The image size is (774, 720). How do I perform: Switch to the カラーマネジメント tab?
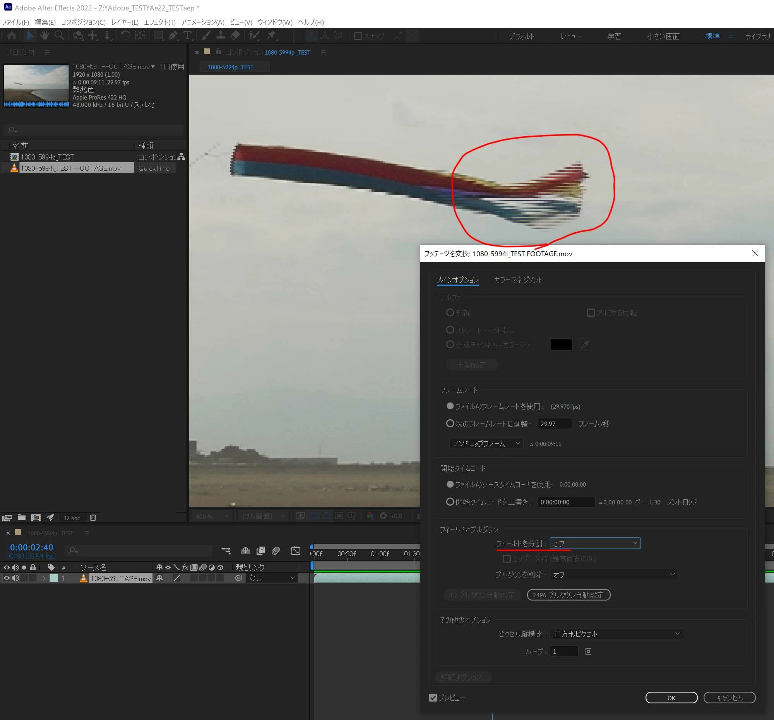coord(518,279)
